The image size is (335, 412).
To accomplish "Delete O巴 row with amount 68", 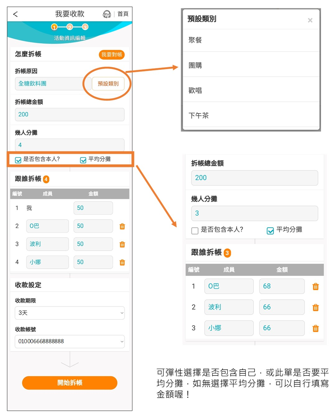I will 315,287.
